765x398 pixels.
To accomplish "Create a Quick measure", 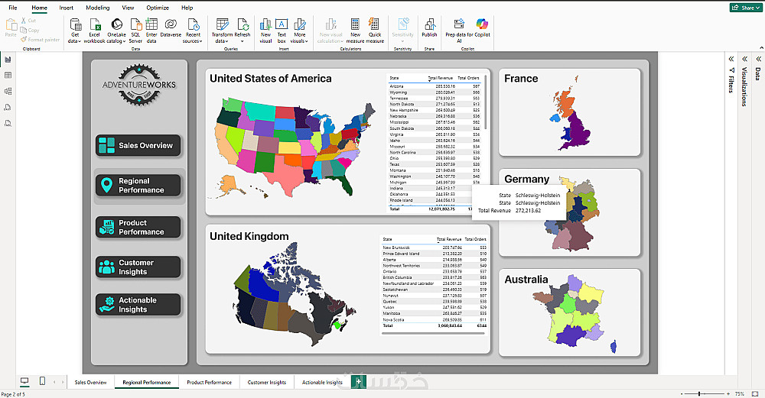I will (375, 31).
